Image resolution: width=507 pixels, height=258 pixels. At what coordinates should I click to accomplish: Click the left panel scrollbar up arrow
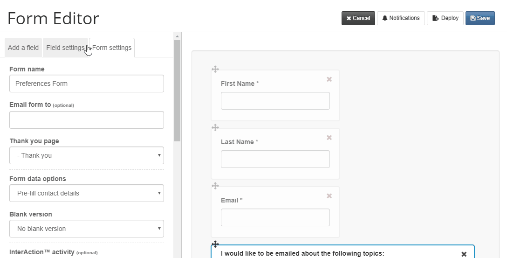[177, 36]
